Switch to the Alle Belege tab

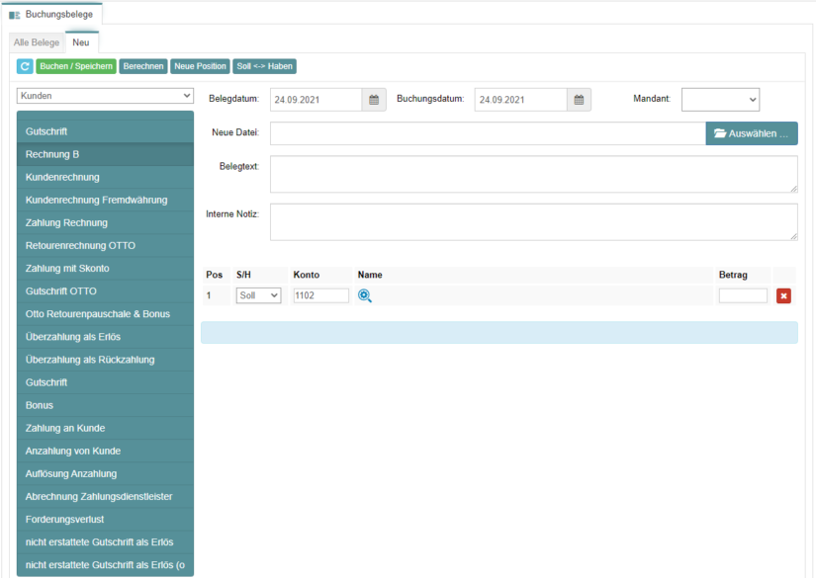click(x=37, y=42)
